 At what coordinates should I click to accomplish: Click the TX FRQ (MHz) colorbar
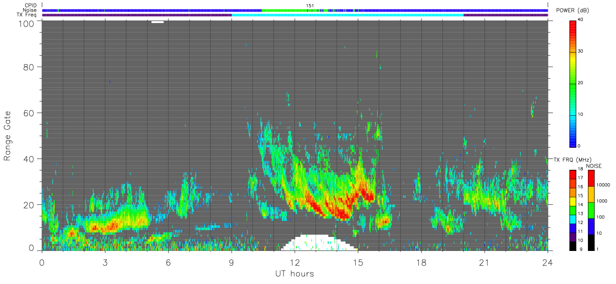(x=573, y=210)
